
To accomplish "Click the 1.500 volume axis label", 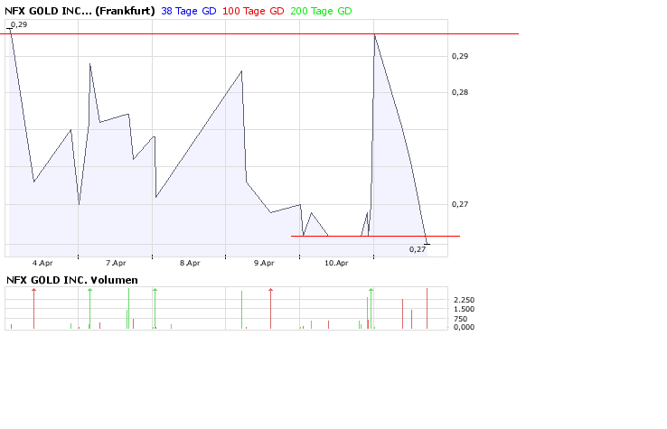I will [464, 309].
